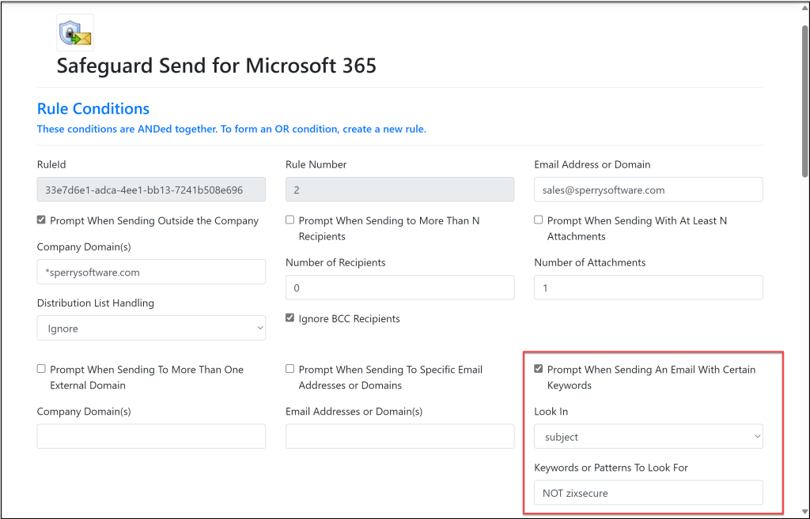This screenshot has height=519, width=810.
Task: Click the Number of Recipients field
Action: (399, 288)
